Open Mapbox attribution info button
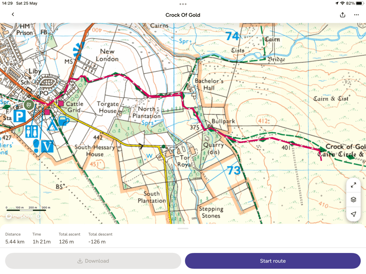The height and width of the screenshot is (274, 366). [38, 216]
